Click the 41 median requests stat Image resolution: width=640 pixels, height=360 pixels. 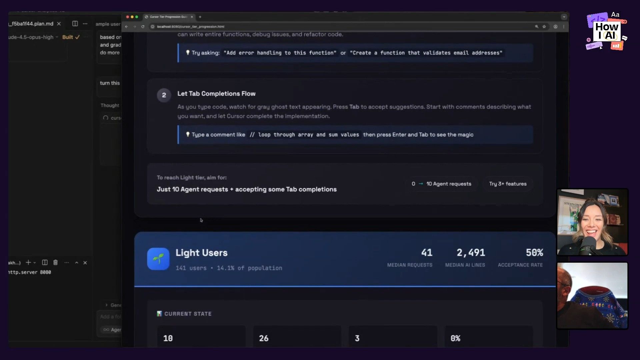[x=426, y=253]
